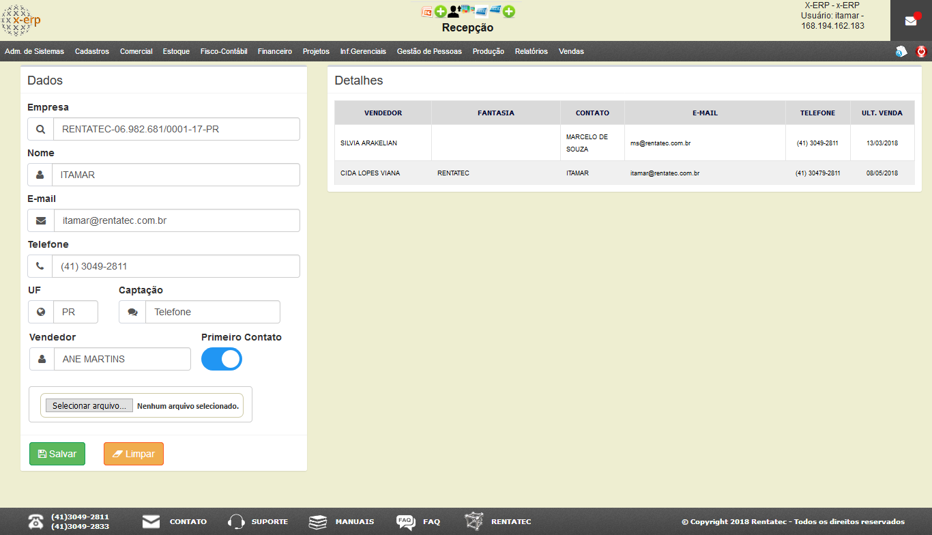The image size is (932, 535).
Task: Open the Financeiro menu
Action: pyautogui.click(x=275, y=51)
